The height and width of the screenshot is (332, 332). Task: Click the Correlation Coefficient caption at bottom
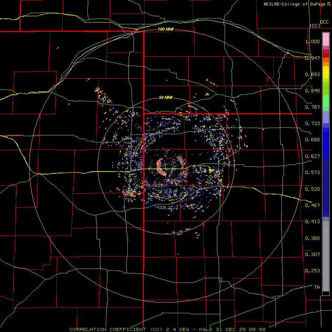pos(168,329)
